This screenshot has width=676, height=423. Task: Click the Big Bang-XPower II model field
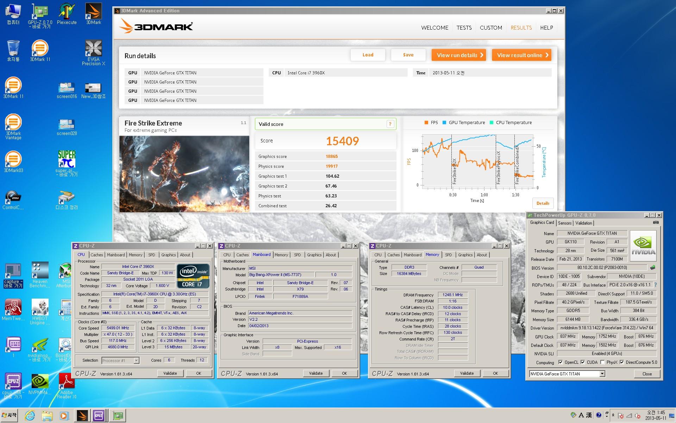(x=281, y=275)
